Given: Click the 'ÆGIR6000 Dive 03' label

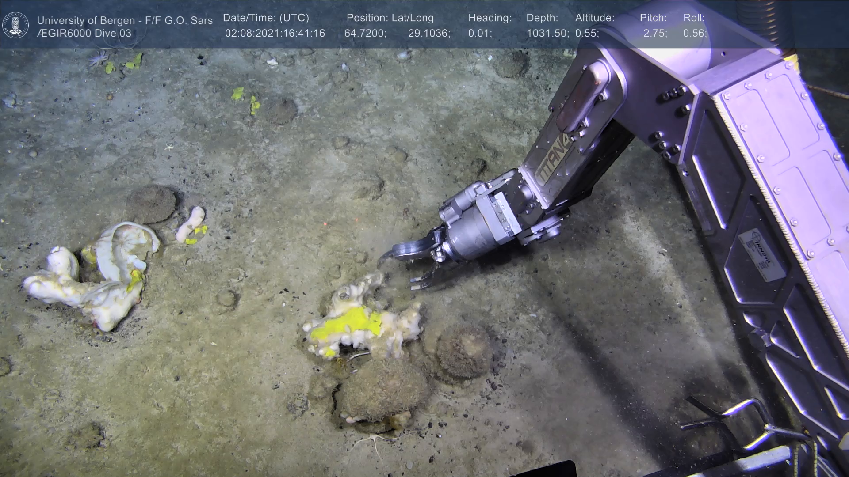Looking at the screenshot, I should (x=84, y=34).
